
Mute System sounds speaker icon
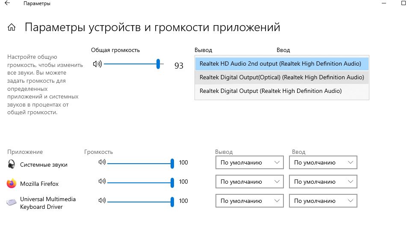(102, 162)
